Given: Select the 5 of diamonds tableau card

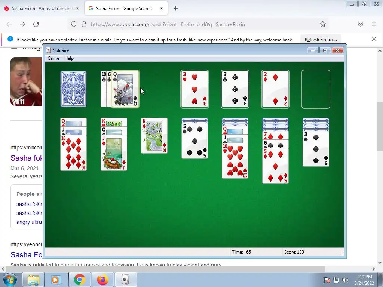Looking at the screenshot, I should (x=275, y=166).
